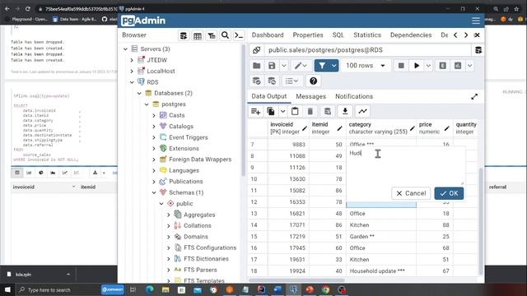Screen dimensions: 527x296
Task: Select the Extensions tree item
Action: click(184, 149)
